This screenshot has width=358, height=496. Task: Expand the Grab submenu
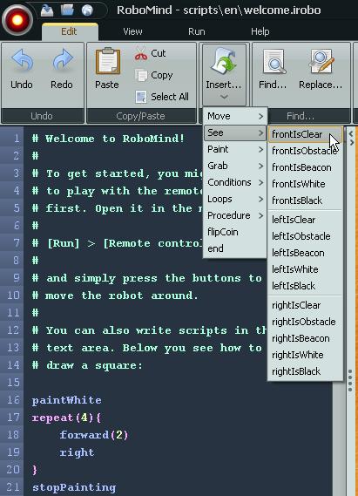[x=235, y=166]
